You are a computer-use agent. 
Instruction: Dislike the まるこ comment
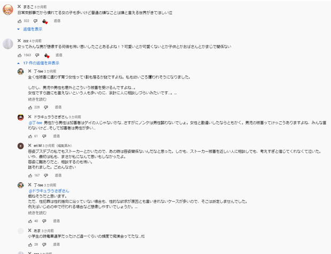pos(35,21)
